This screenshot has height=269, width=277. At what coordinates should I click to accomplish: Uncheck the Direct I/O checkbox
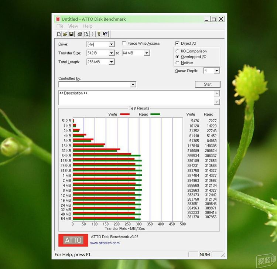[177, 43]
